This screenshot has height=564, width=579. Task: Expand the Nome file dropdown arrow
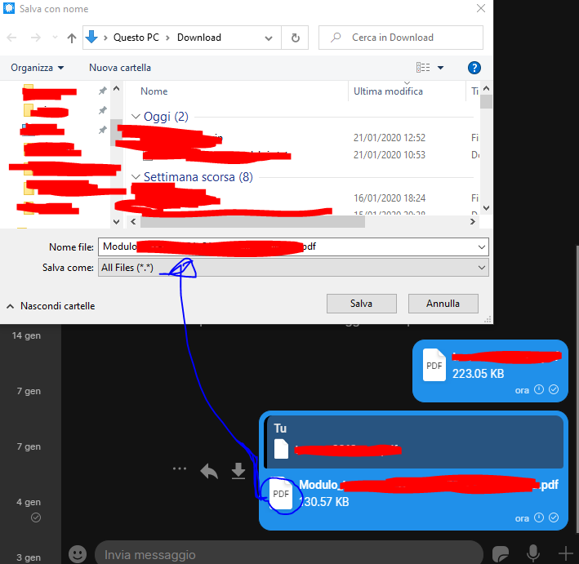(x=482, y=247)
